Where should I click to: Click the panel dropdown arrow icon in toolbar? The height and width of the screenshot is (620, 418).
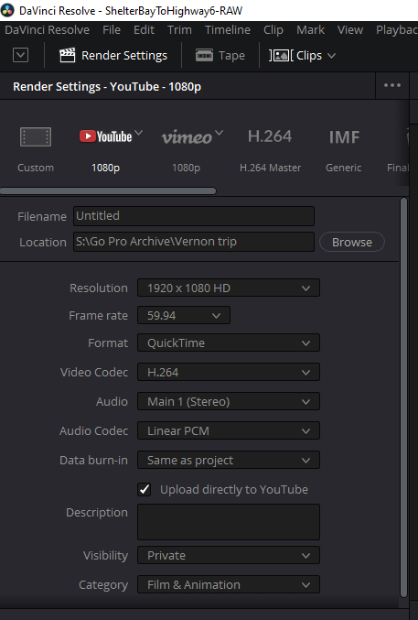tap(20, 55)
